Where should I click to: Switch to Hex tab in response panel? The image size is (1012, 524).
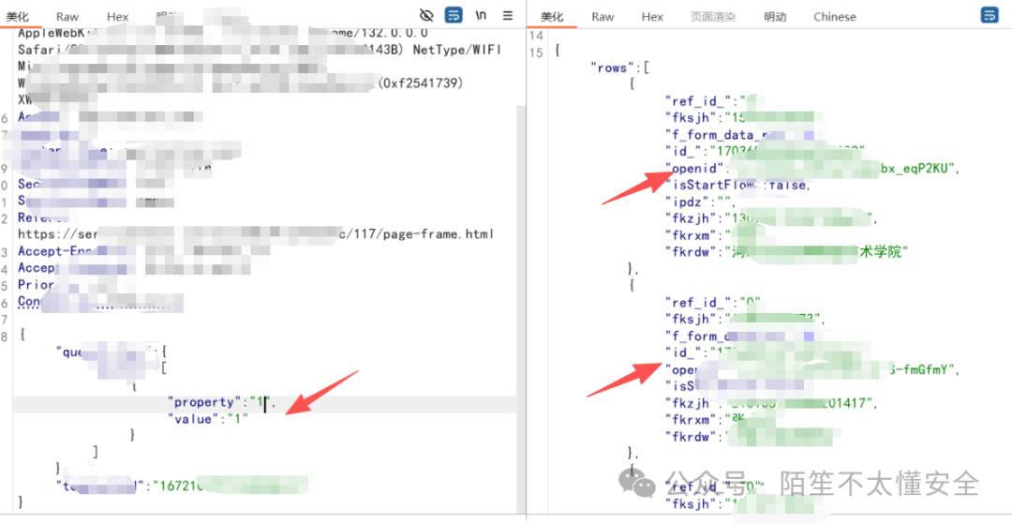tap(652, 17)
